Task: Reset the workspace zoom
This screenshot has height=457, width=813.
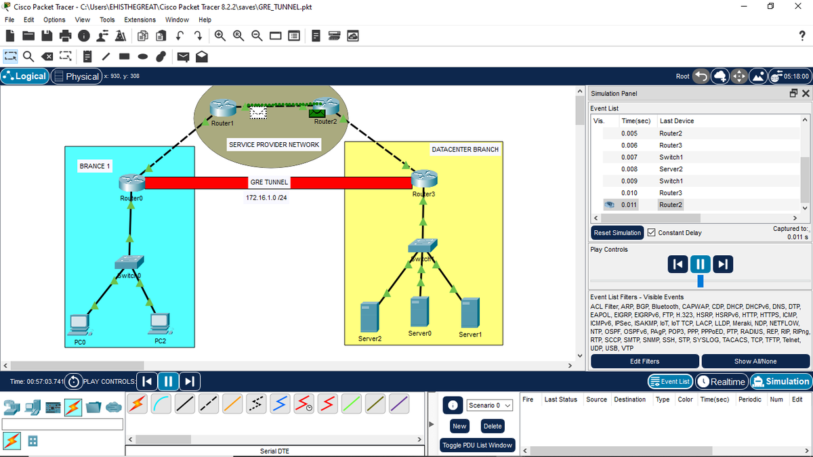Action: (x=239, y=36)
